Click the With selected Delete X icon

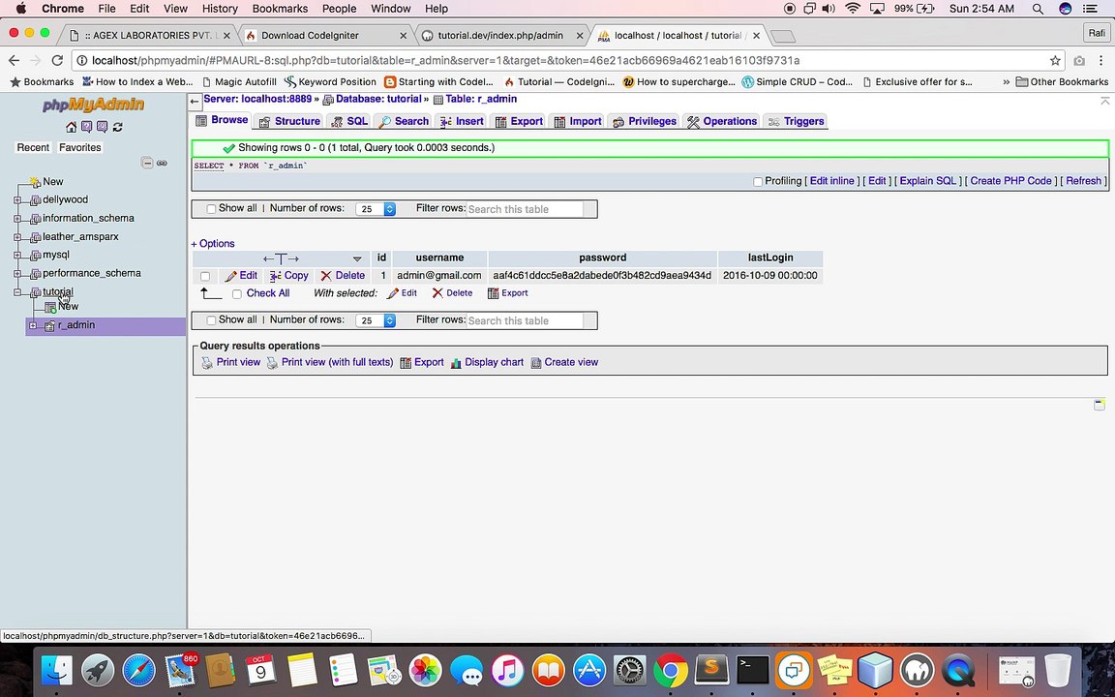(x=437, y=293)
